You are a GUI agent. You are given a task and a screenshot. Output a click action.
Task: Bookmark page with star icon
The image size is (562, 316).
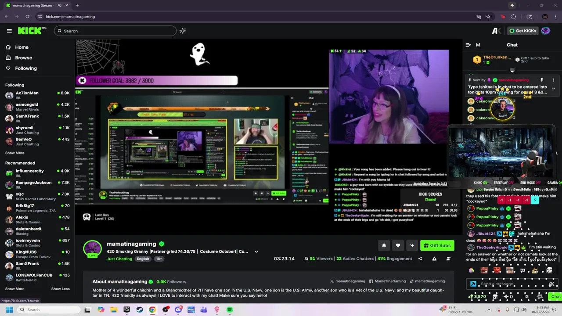tap(488, 17)
